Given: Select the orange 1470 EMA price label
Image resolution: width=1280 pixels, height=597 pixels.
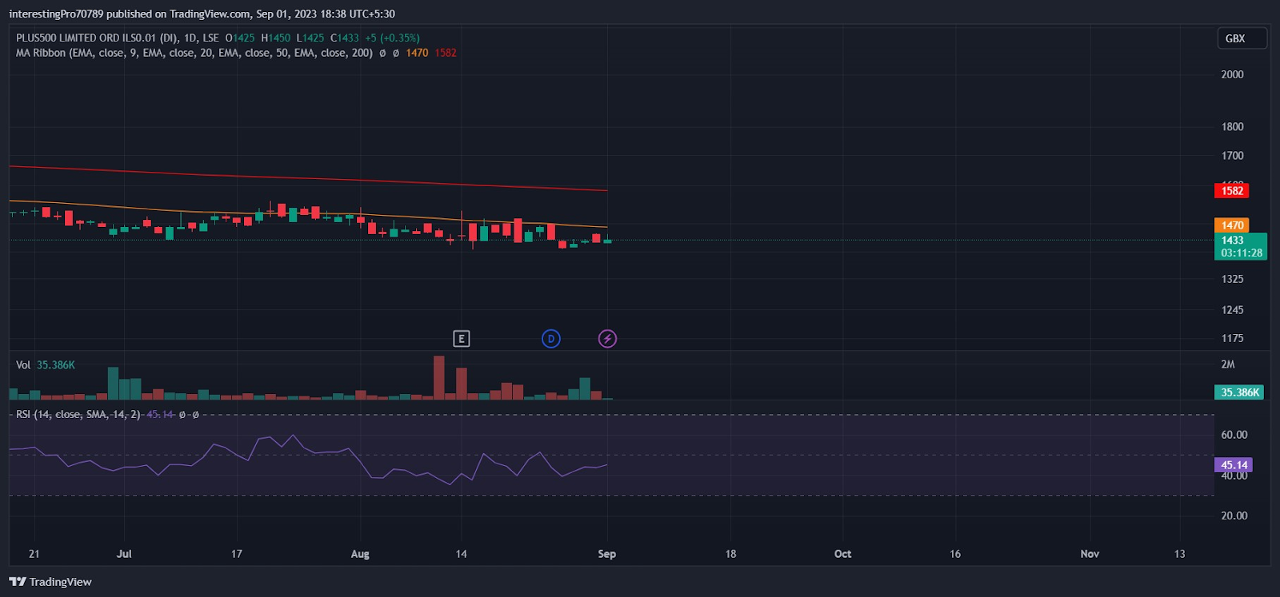Looking at the screenshot, I should point(1231,225).
